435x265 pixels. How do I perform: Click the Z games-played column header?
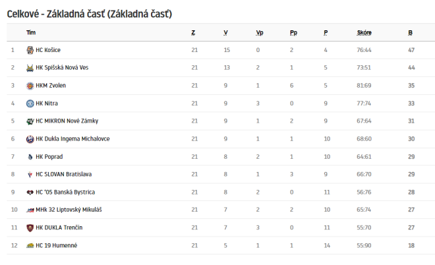[193, 32]
